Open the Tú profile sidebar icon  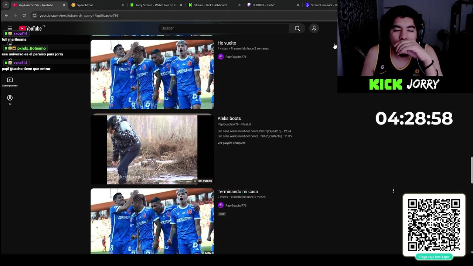10,100
